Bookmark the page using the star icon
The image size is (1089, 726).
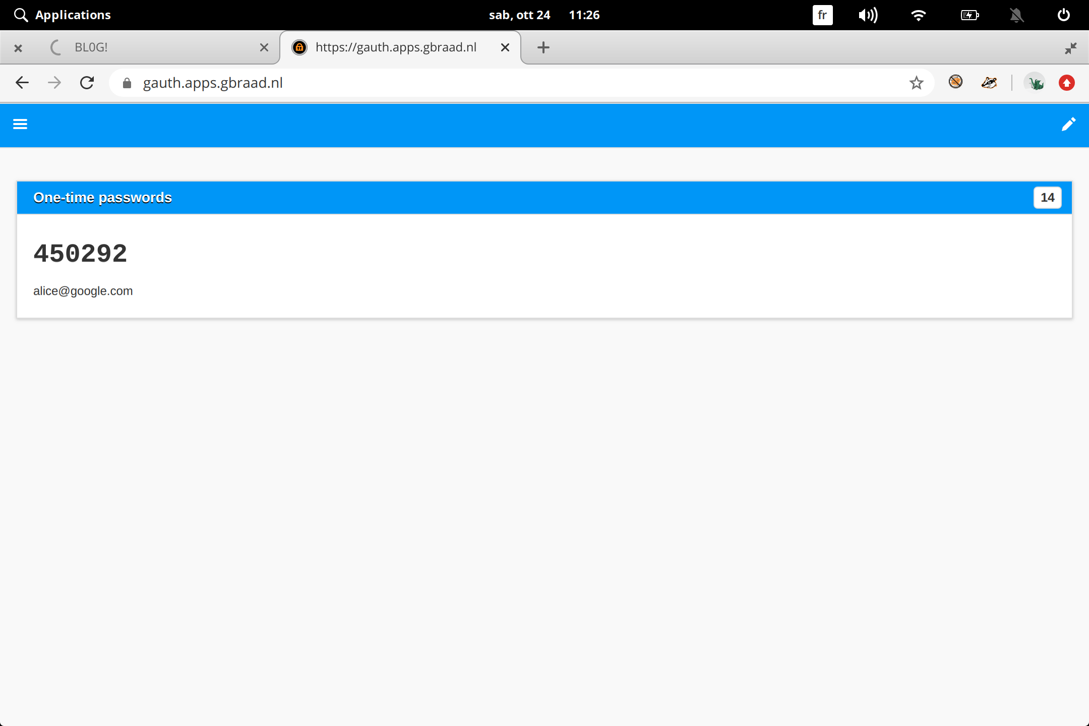click(916, 83)
